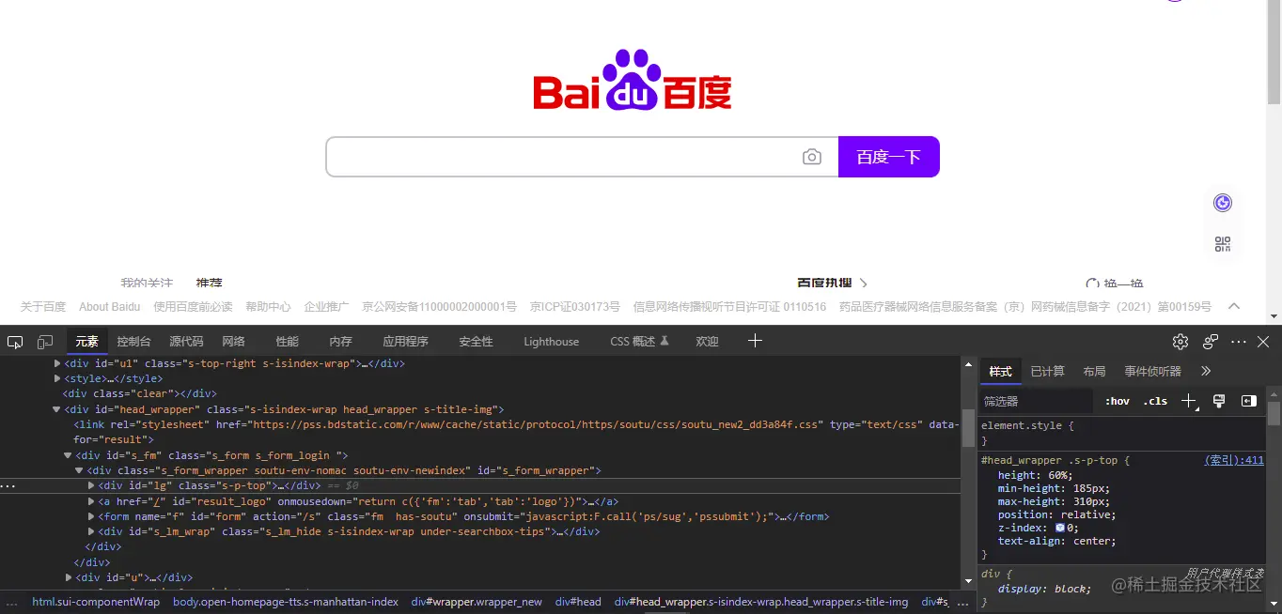Show more style panel tabs chevron
Screen dimensions: 1282x614
1206,371
